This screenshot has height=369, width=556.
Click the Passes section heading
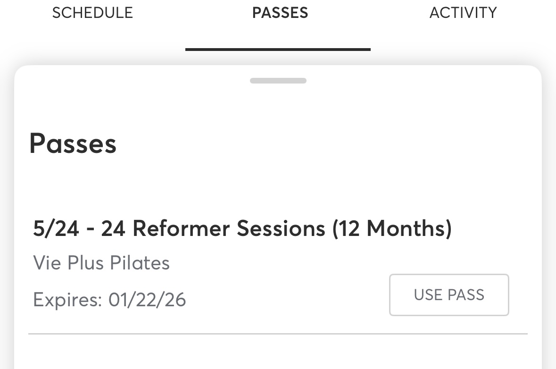73,143
